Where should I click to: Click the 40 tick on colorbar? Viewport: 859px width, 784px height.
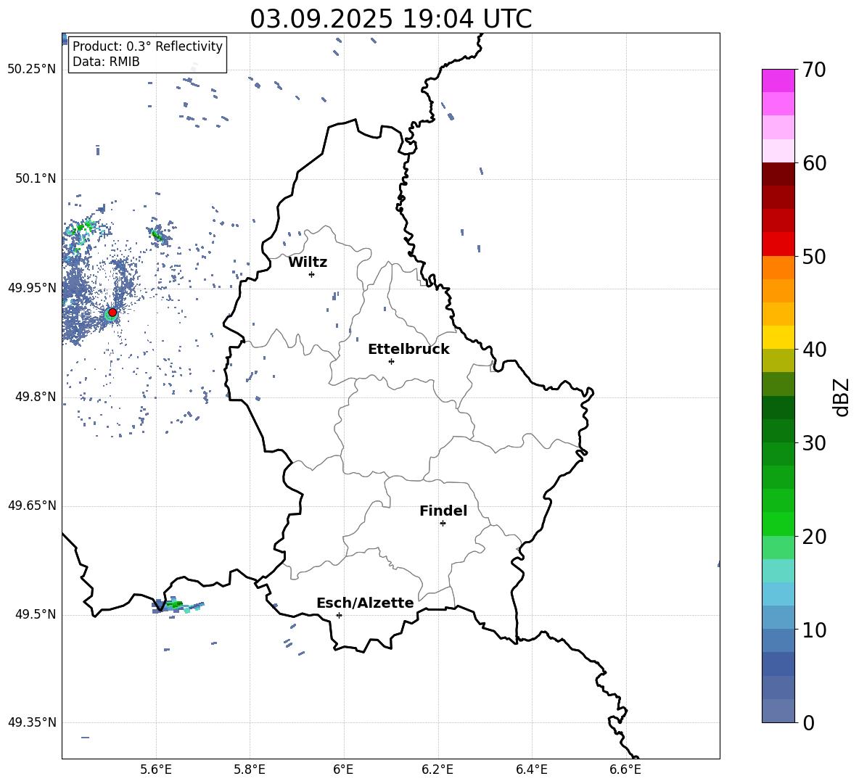(x=814, y=350)
